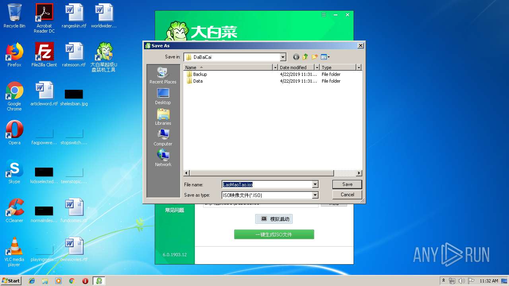Open the Date modified column dropdown arrow

[317, 68]
